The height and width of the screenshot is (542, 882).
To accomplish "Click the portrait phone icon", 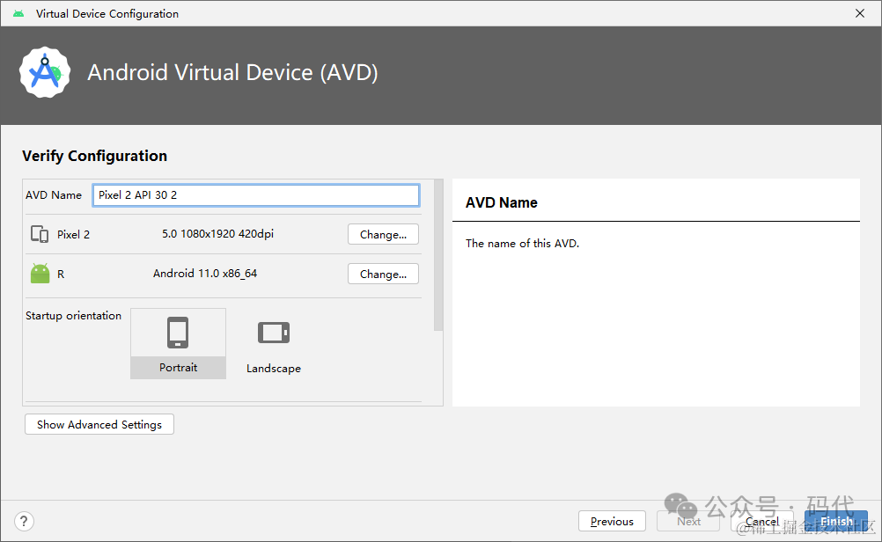I will (x=178, y=333).
